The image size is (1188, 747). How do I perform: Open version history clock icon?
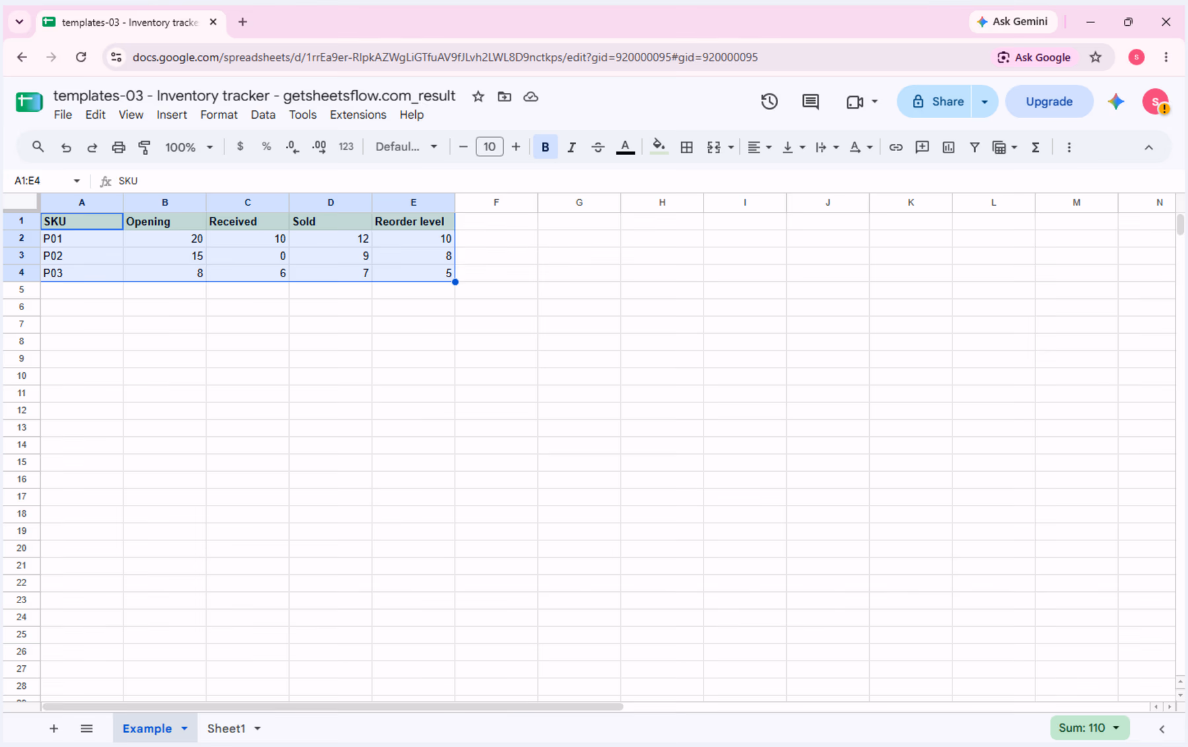(770, 102)
